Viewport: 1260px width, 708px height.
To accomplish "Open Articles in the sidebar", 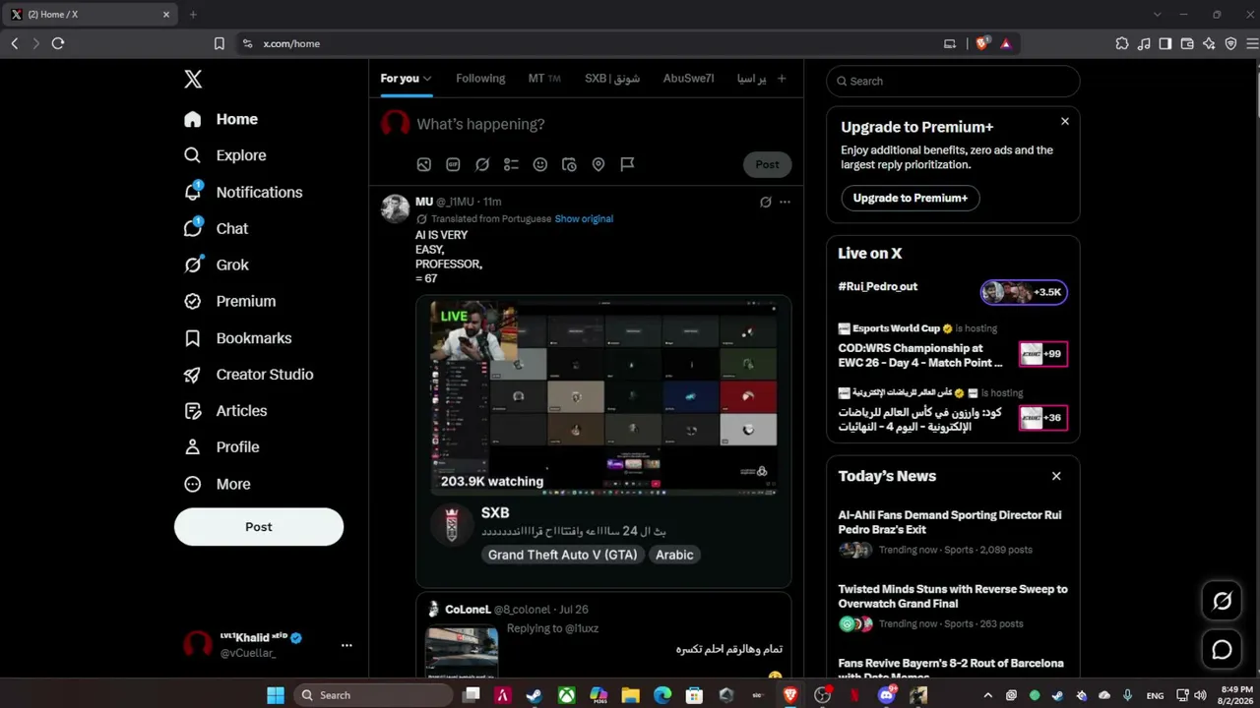I will [x=225, y=411].
